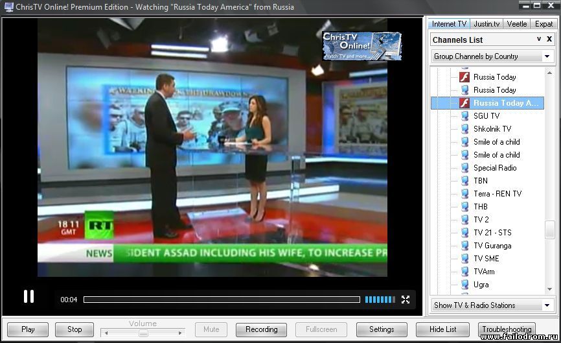Select the TV 21 - STS channel name
The image size is (561, 343).
[x=492, y=232]
